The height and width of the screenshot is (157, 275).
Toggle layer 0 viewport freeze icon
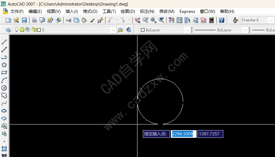tap(27, 30)
